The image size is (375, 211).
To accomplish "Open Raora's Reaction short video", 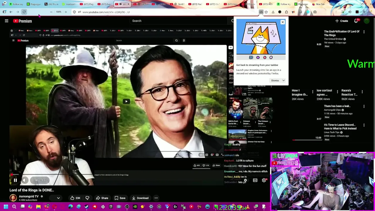I will pos(349,93).
